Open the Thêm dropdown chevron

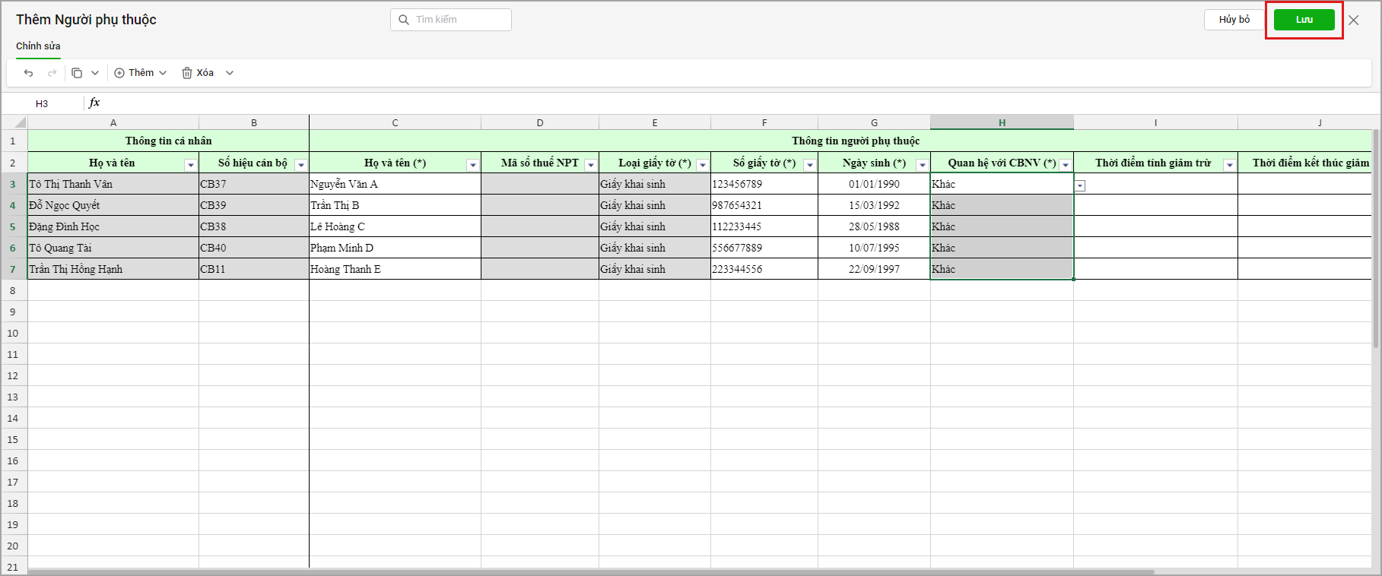pos(163,73)
